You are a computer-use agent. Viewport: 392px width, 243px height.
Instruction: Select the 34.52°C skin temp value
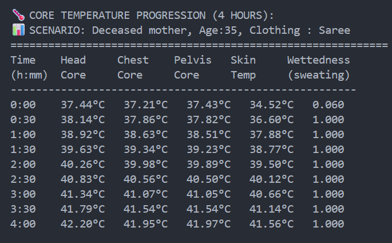point(271,105)
